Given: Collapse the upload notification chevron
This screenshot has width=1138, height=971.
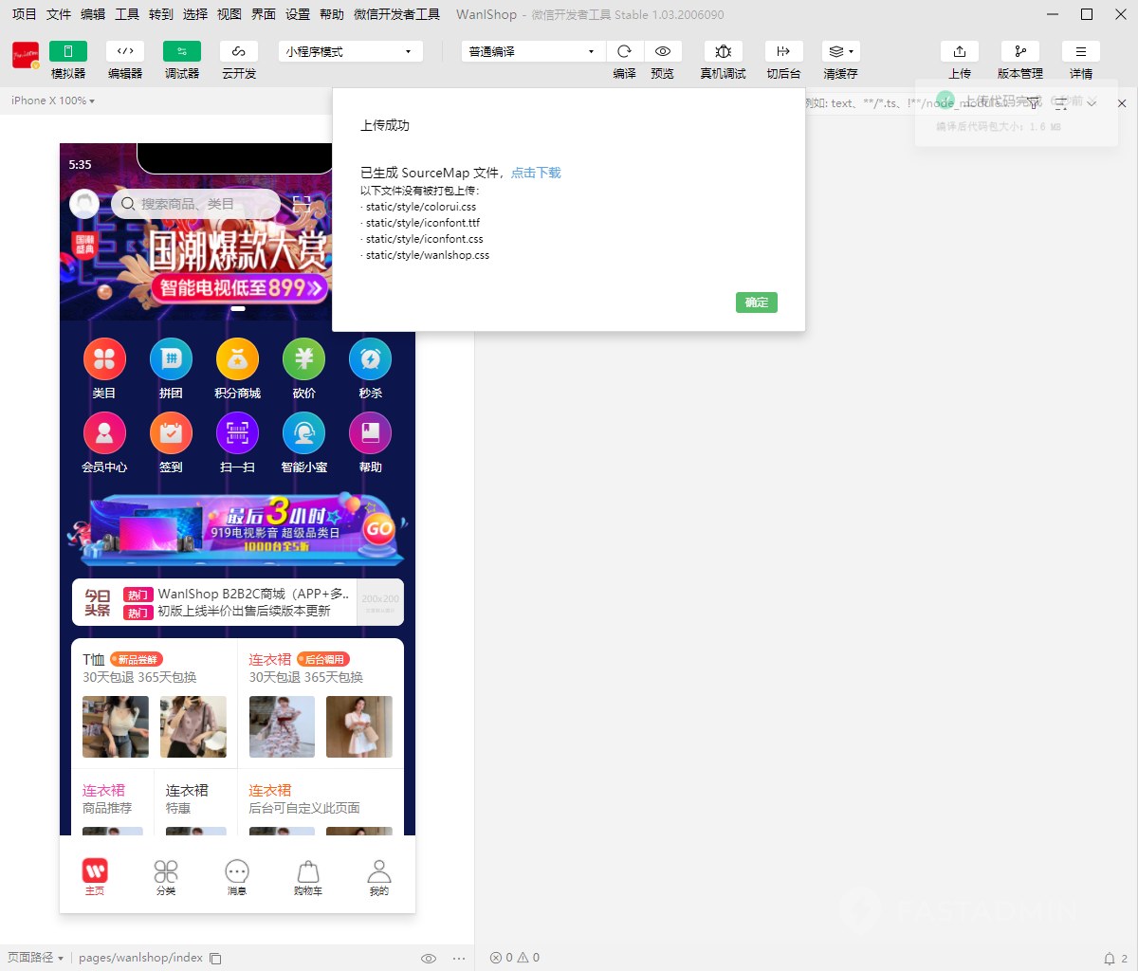Looking at the screenshot, I should pos(1092,101).
